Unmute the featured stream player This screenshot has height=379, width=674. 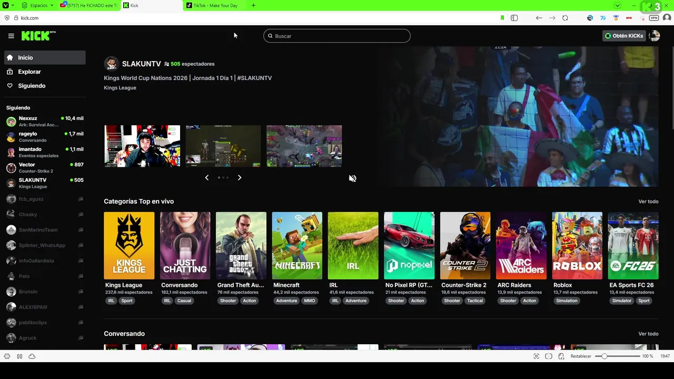353,178
